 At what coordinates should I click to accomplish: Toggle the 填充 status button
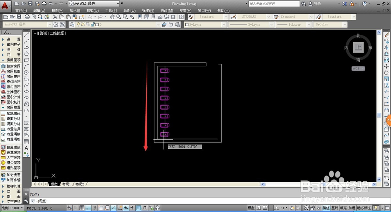click(343, 208)
